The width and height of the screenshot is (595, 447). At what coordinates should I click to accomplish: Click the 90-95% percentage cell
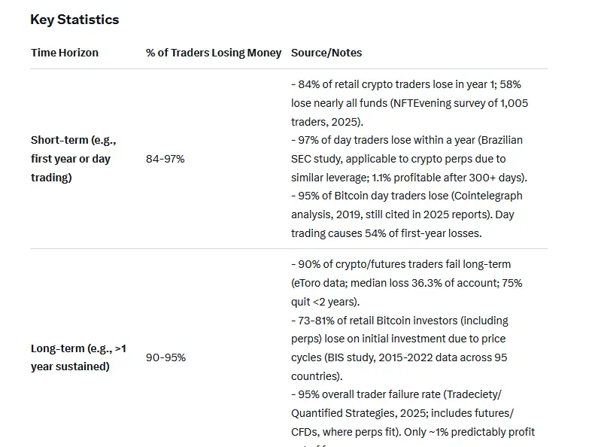[x=165, y=357]
